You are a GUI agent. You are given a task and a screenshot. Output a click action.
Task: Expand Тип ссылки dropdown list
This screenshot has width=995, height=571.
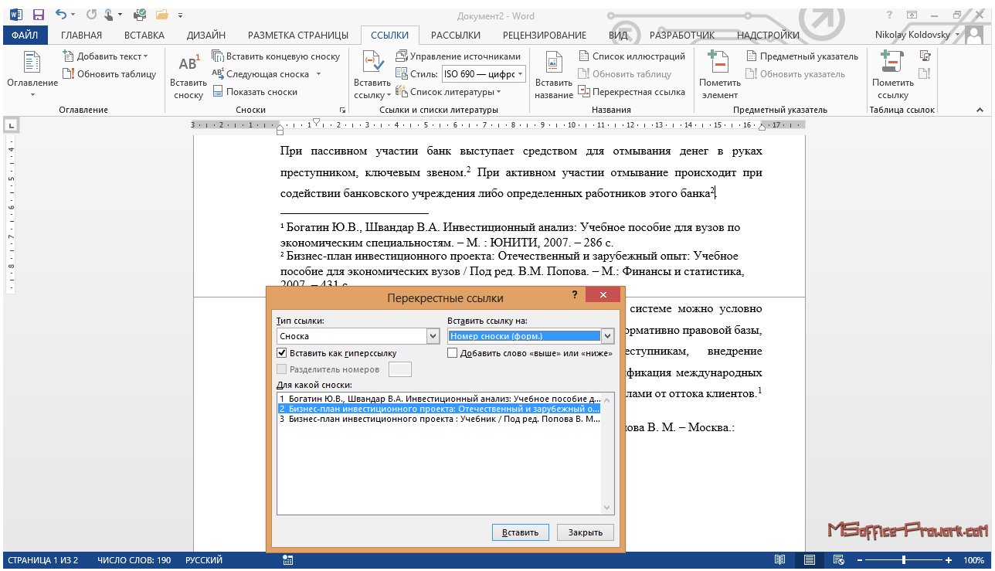(433, 336)
